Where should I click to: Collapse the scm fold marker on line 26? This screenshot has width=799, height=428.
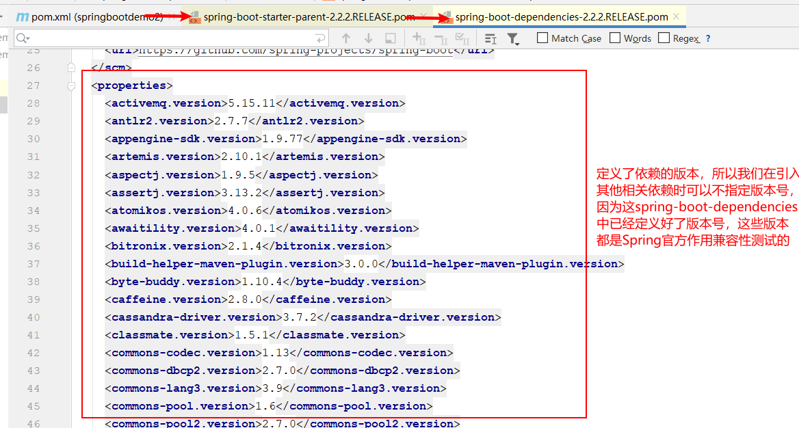71,67
